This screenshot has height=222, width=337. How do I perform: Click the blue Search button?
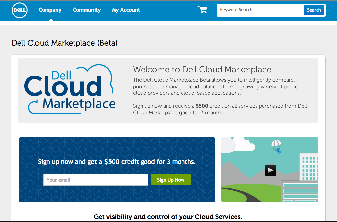314,10
